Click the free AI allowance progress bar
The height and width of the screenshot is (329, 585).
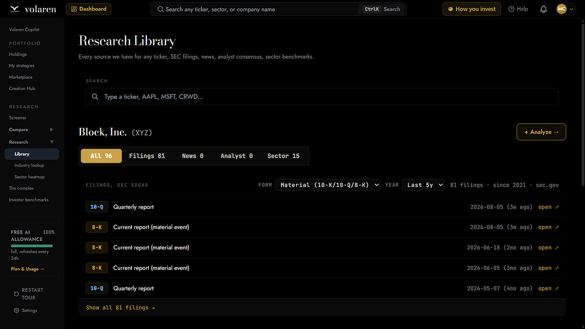[x=32, y=246]
